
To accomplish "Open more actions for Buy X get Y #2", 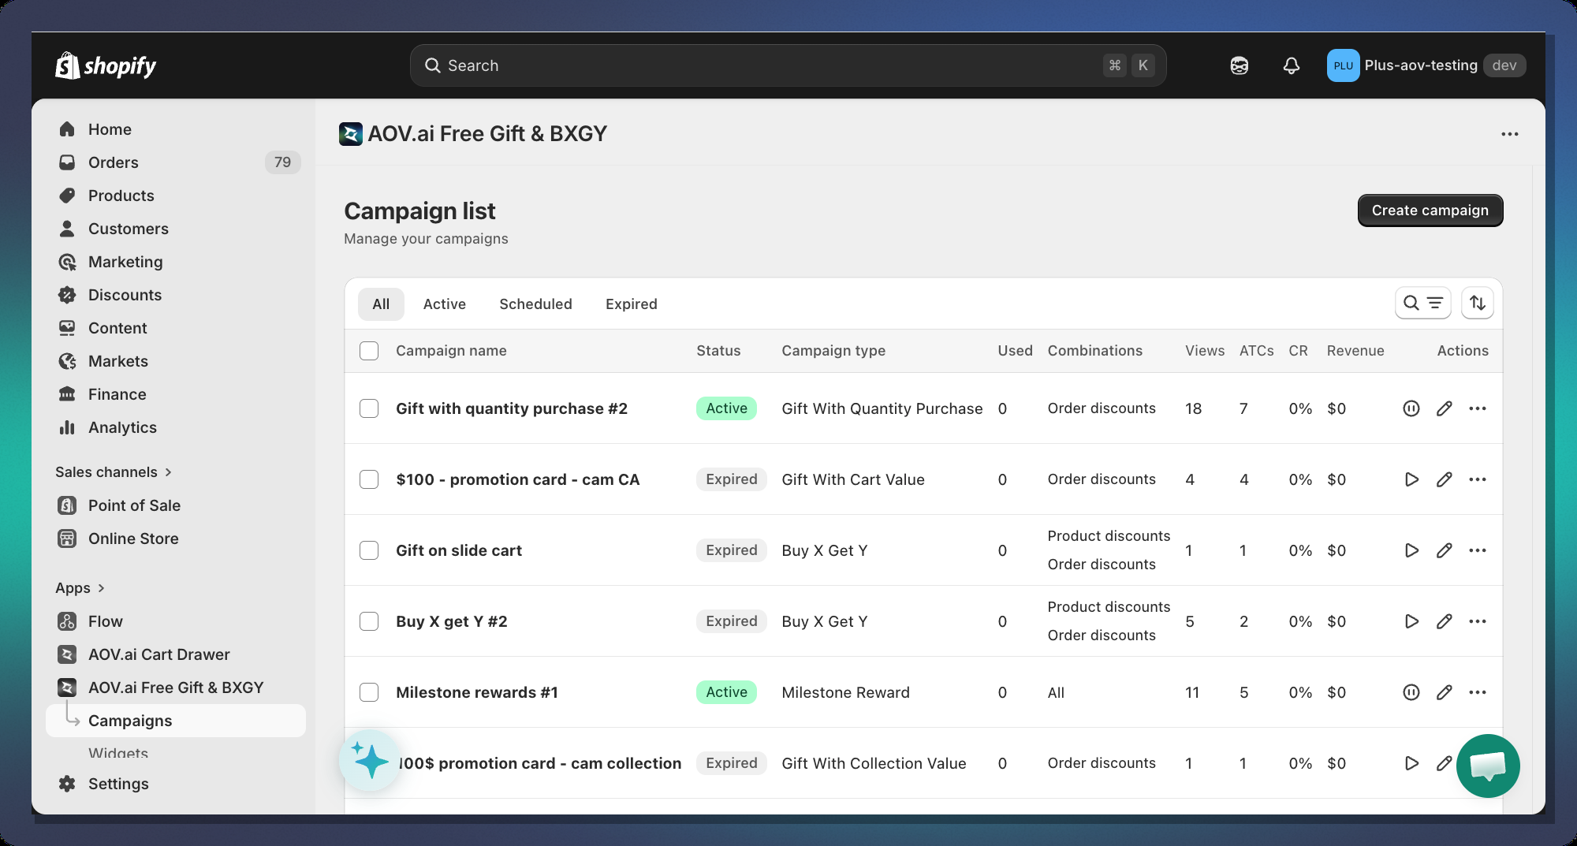I will [x=1477, y=621].
